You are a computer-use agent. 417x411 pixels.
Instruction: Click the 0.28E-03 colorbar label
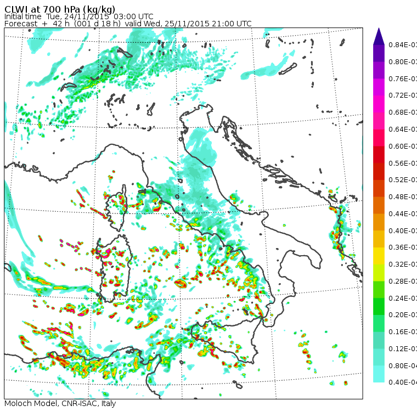pyautogui.click(x=402, y=281)
